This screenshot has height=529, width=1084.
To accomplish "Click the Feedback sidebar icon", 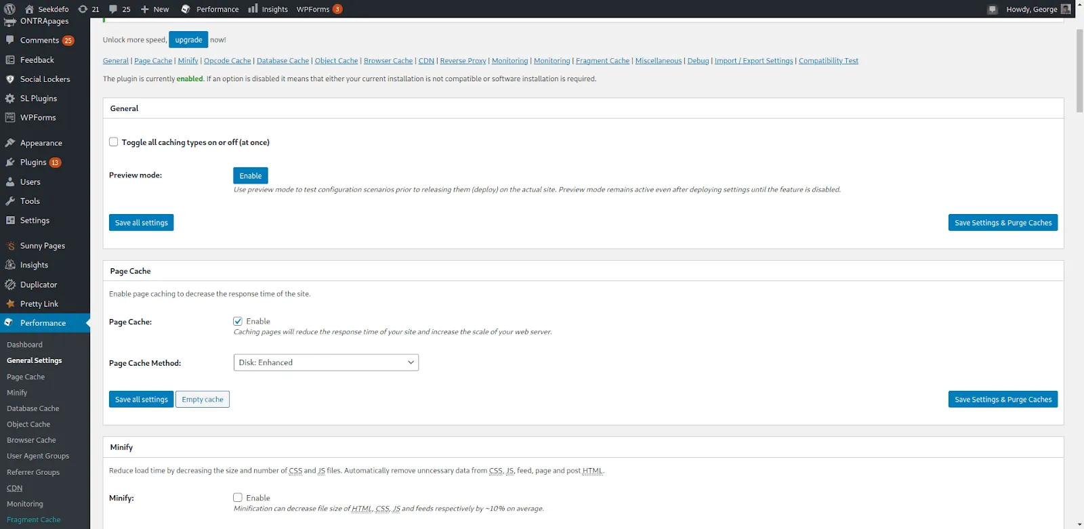I will click(10, 60).
